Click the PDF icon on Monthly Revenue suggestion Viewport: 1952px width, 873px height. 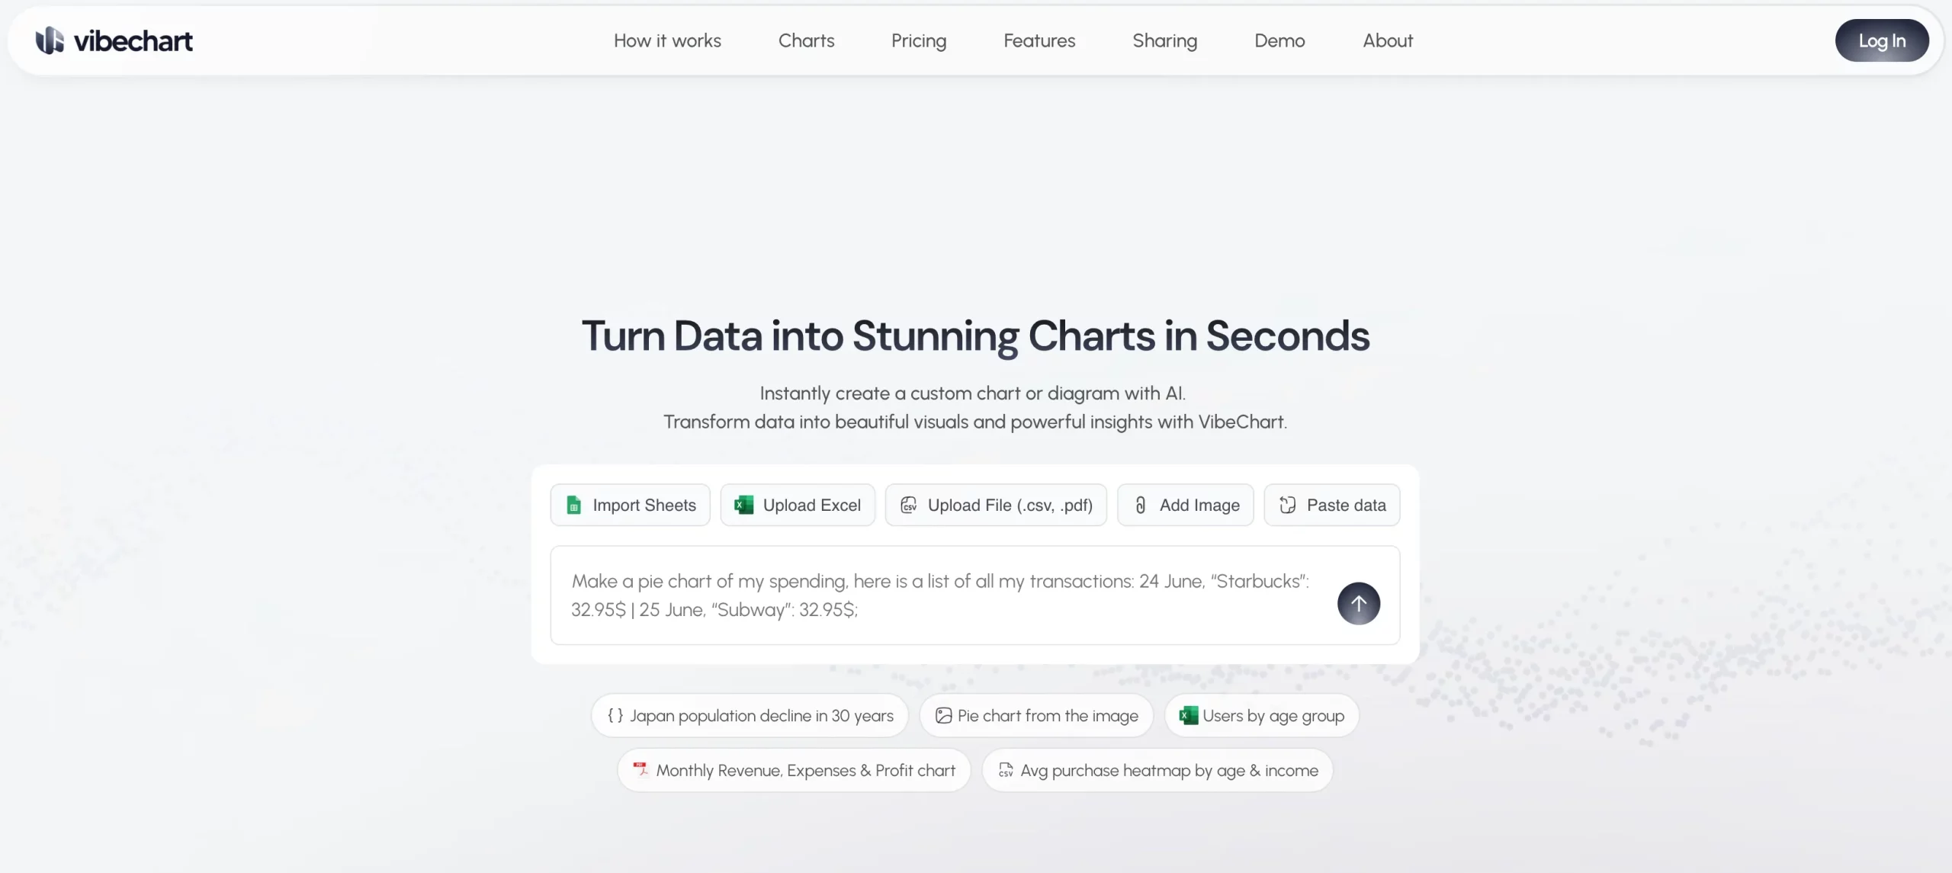click(x=640, y=770)
